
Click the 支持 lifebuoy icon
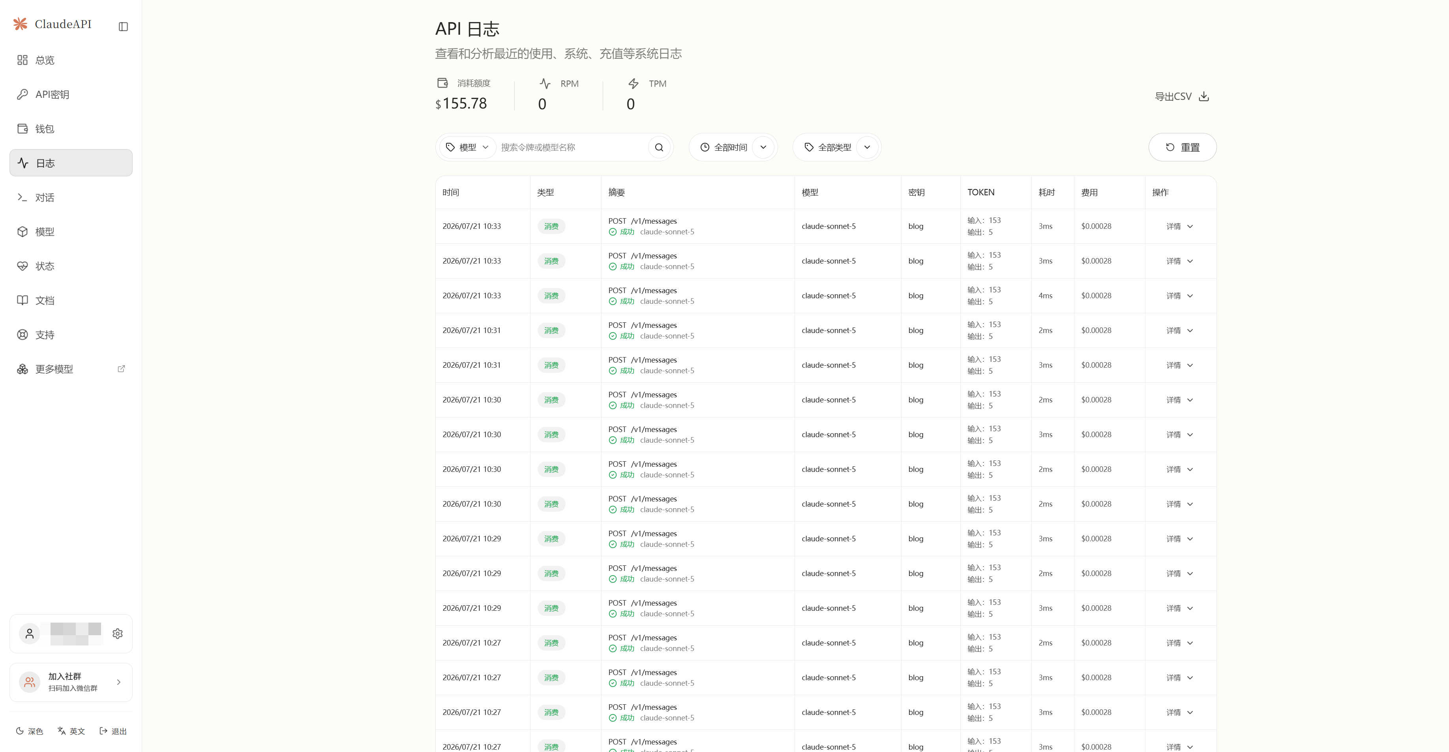[x=22, y=335]
